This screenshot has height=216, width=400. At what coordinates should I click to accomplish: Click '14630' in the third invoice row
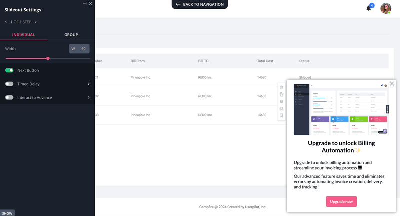262,115
